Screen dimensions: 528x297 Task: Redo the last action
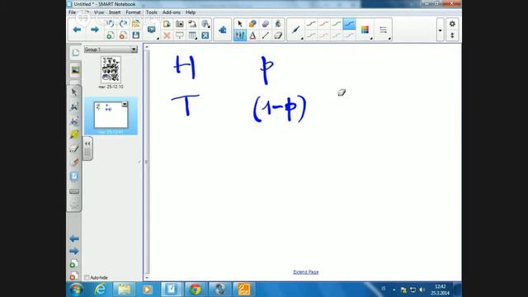point(123,24)
